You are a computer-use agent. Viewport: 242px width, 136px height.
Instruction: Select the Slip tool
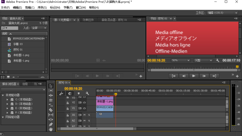(51, 115)
